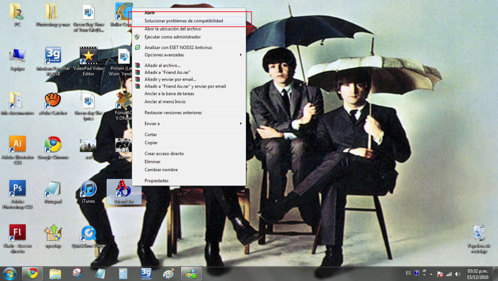This screenshot has width=498, height=281.
Task: Open network signal tray icon
Action: point(449,274)
